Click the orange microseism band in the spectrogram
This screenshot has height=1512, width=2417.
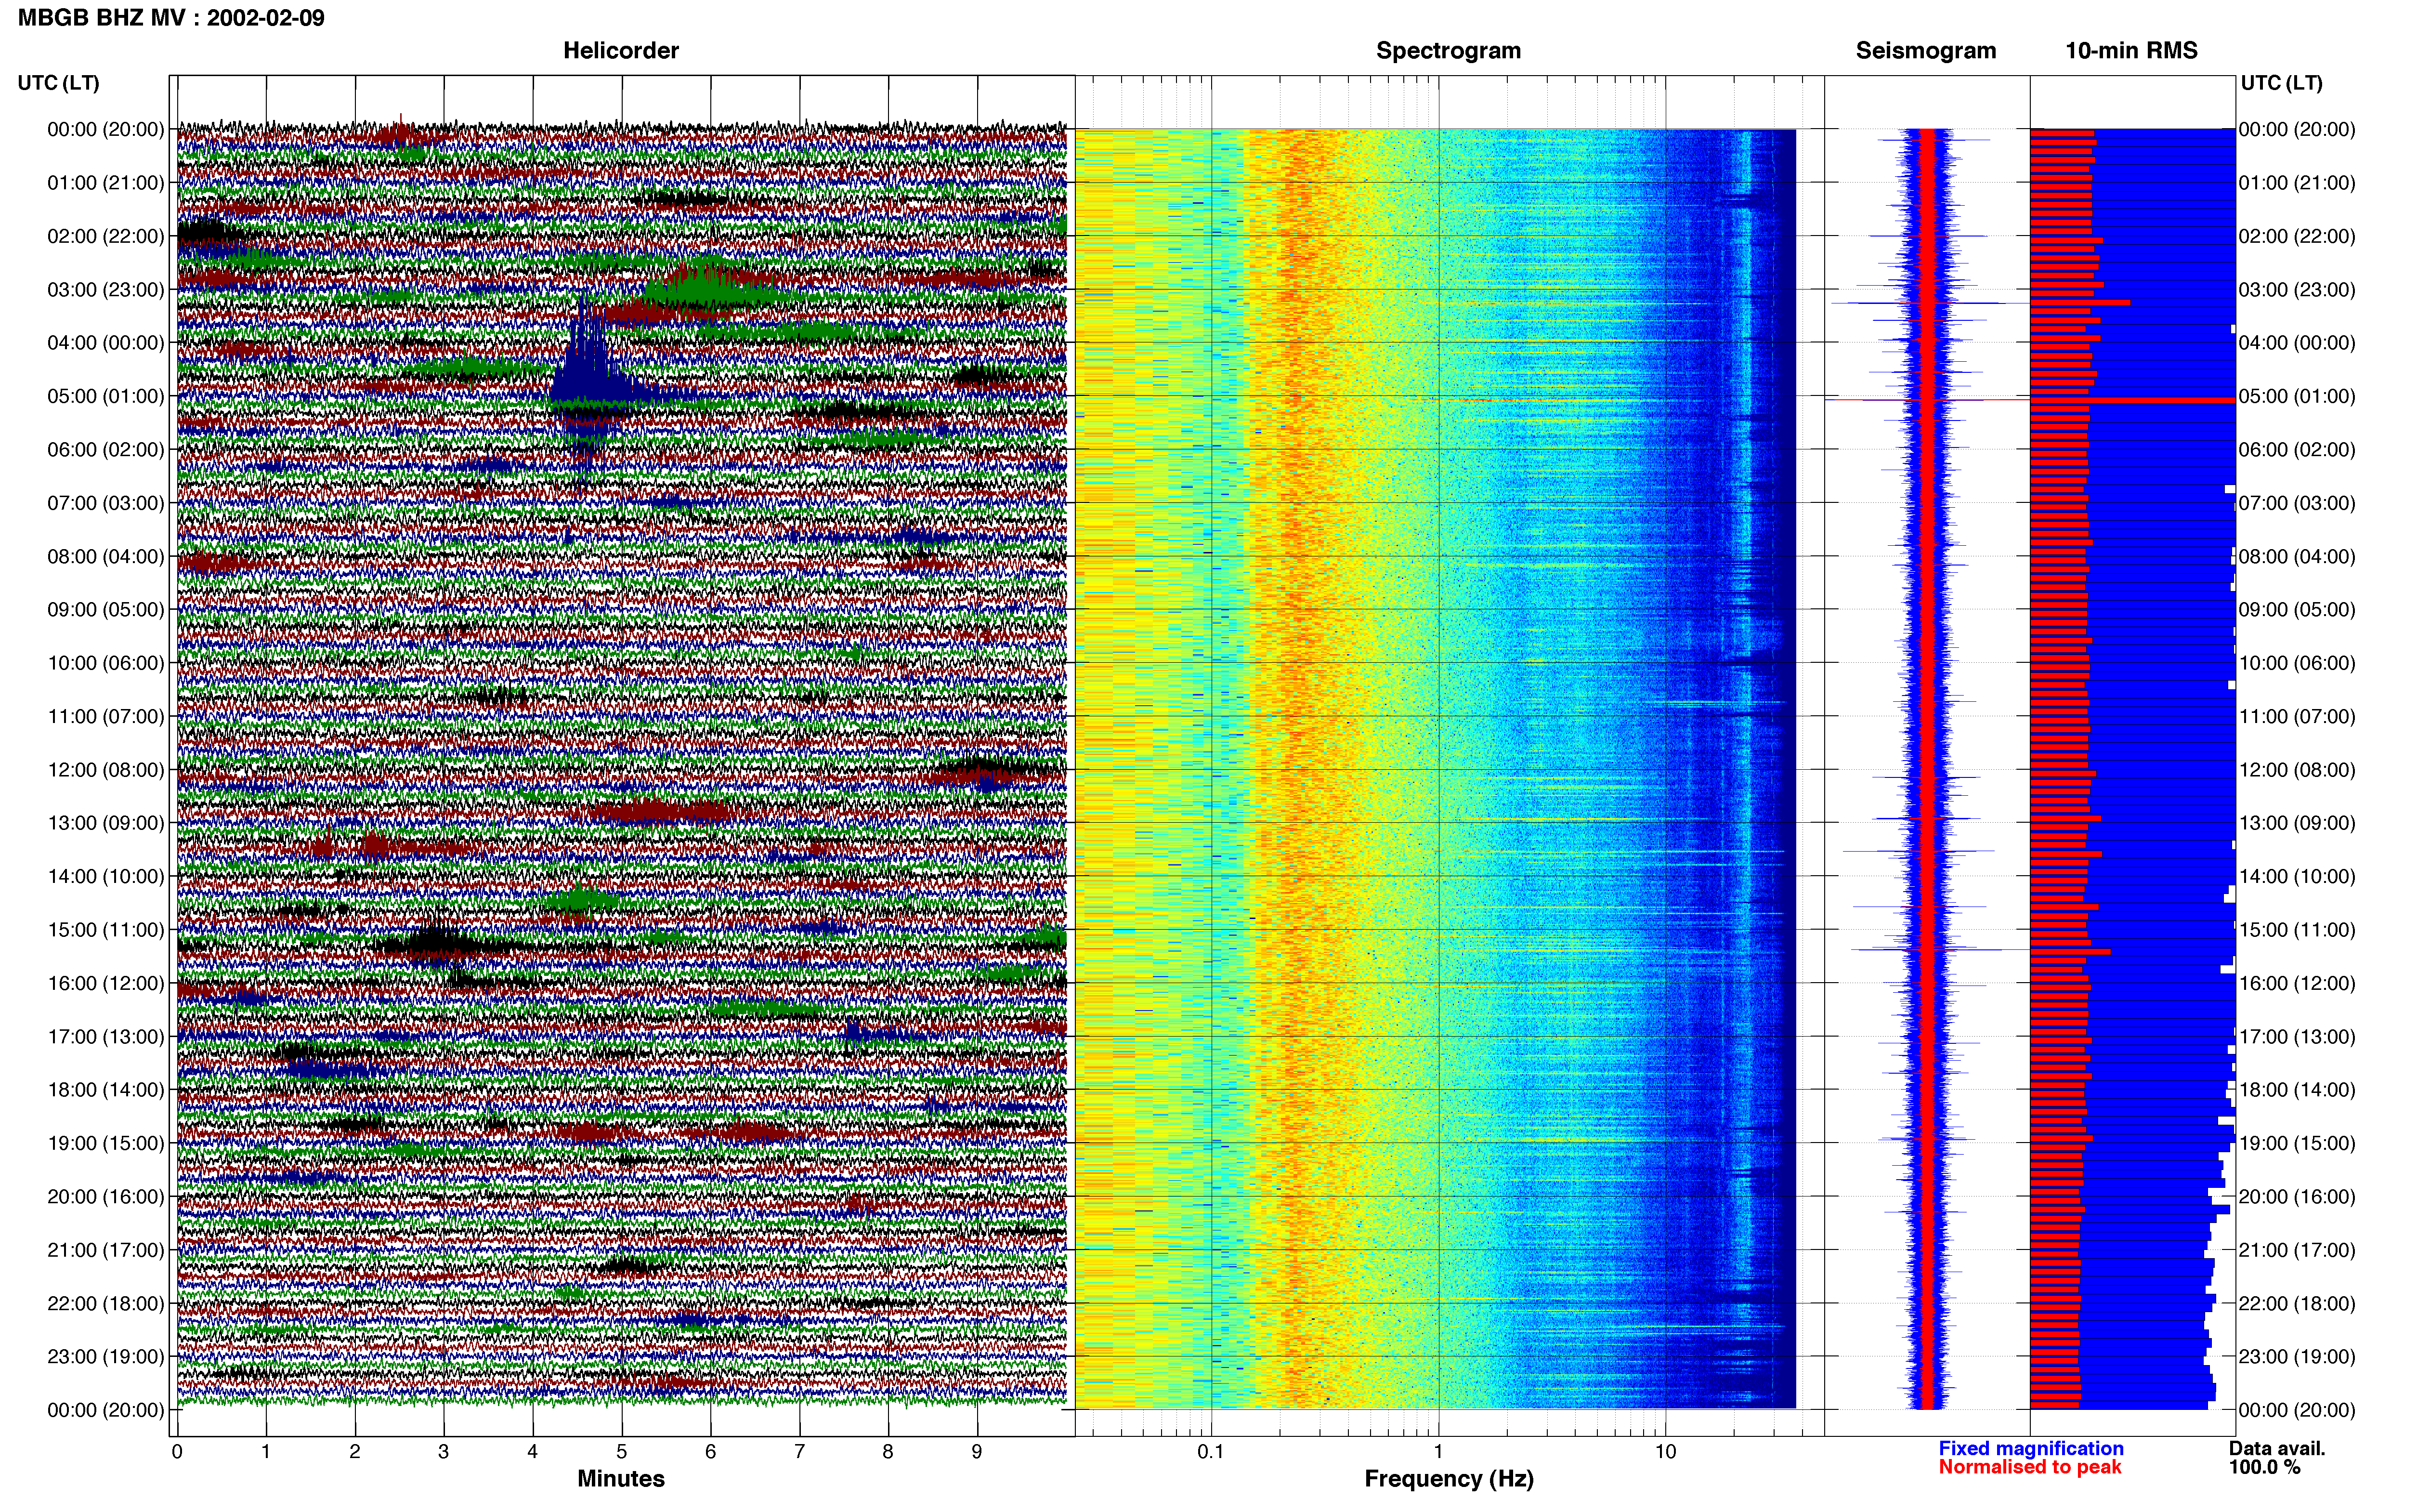[1296, 768]
